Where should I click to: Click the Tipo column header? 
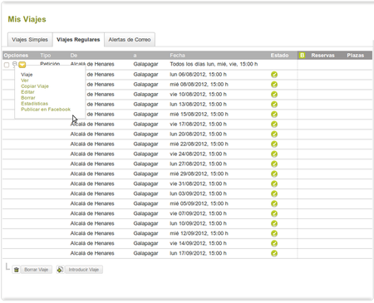pos(46,56)
